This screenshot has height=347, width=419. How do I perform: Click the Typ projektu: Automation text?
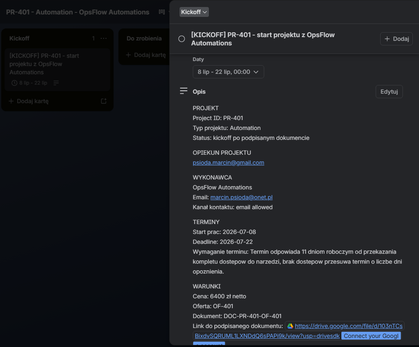pos(227,128)
